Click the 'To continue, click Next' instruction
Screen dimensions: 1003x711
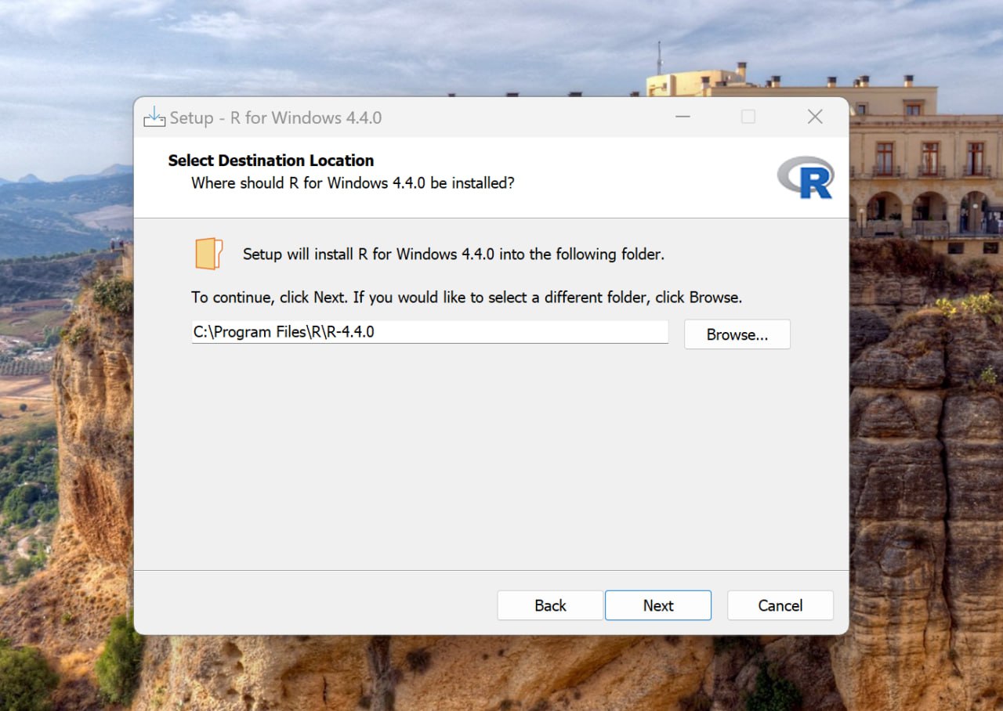pos(466,298)
